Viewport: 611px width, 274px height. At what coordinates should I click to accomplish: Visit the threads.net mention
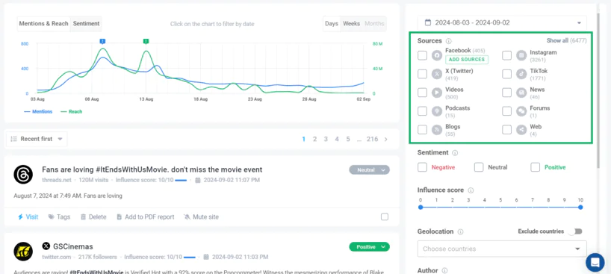[28, 217]
